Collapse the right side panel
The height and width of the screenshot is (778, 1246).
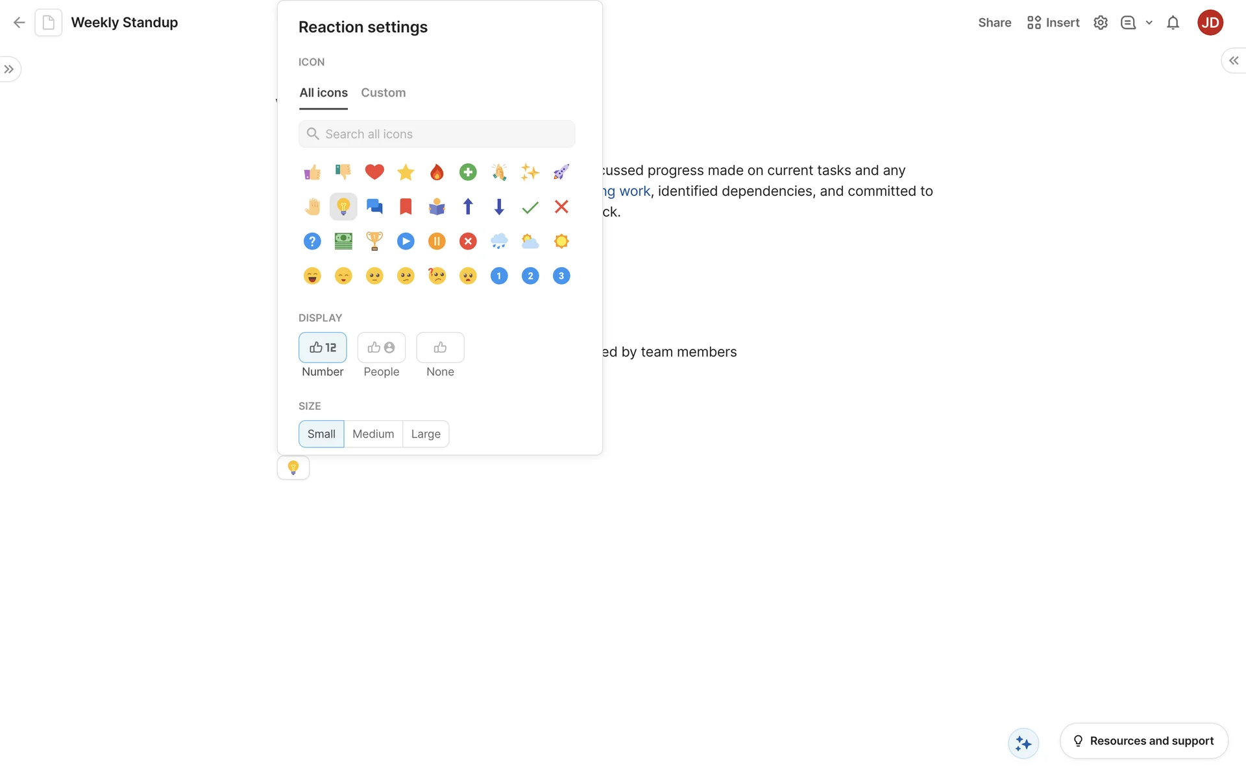point(1234,60)
